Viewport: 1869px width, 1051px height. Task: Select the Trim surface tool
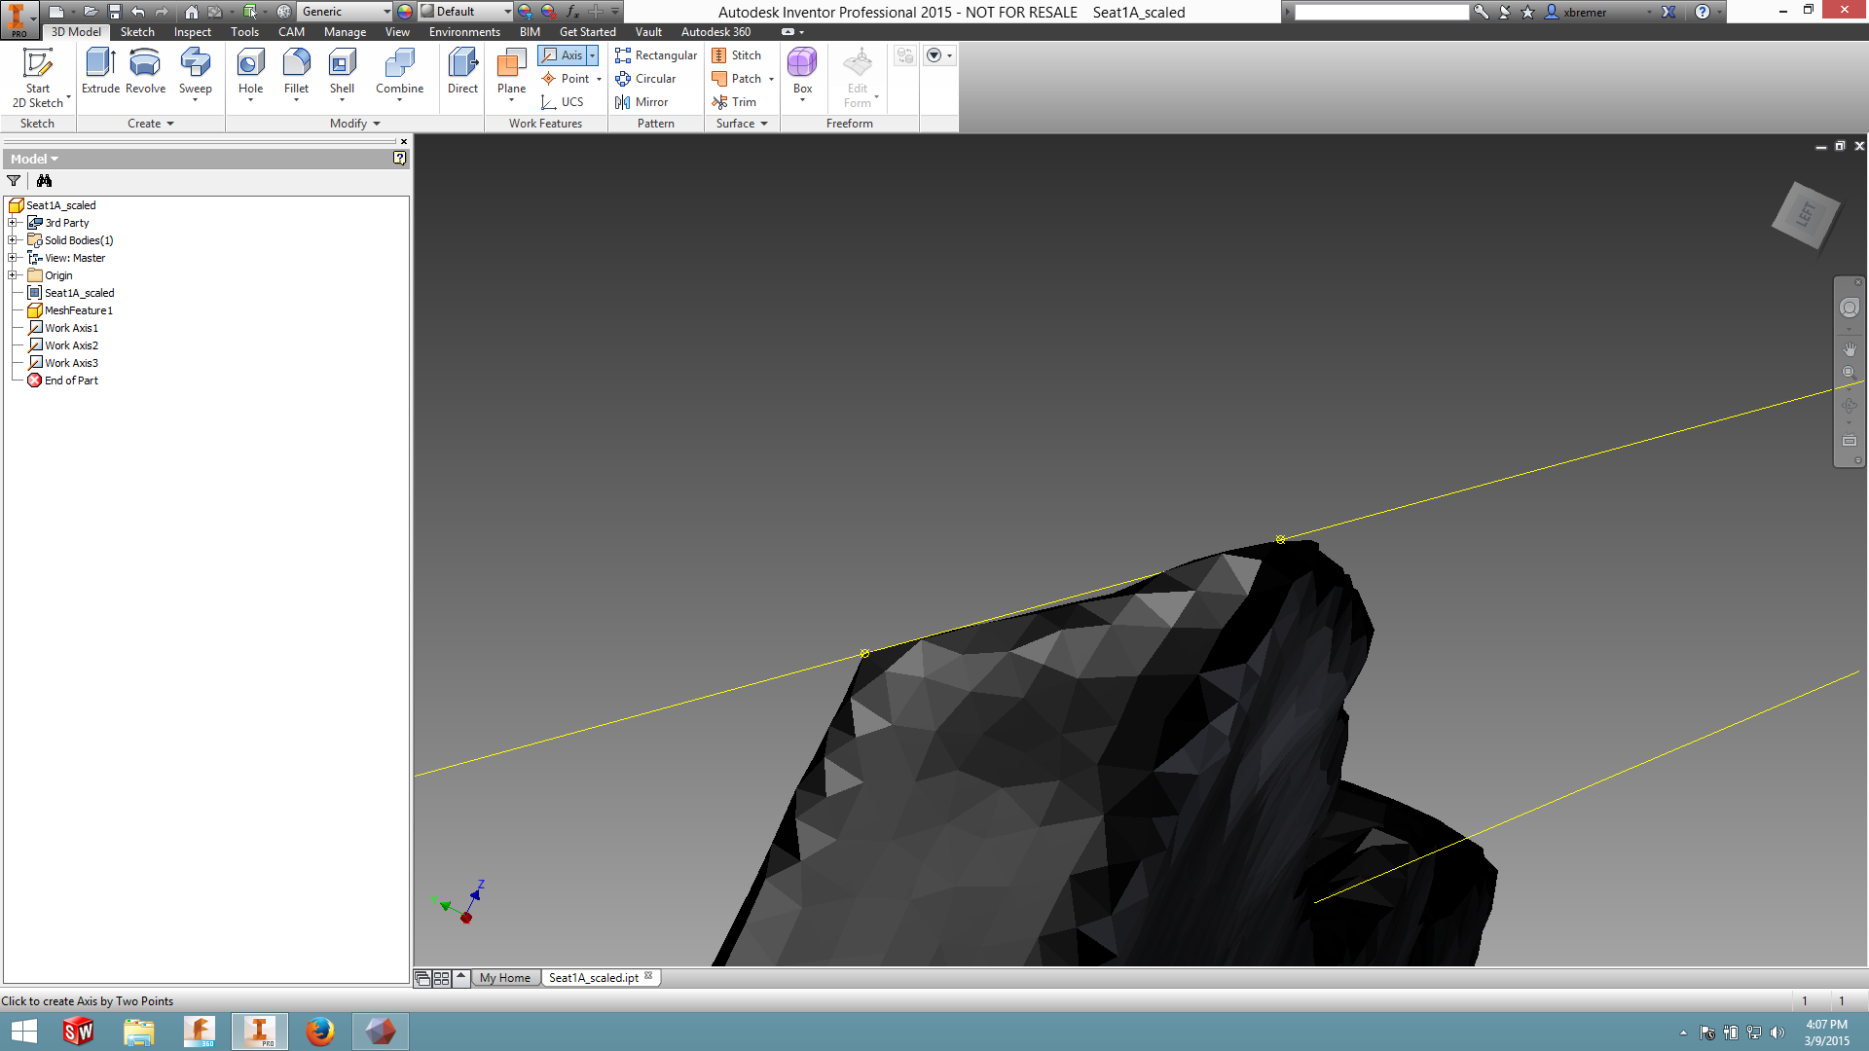[x=734, y=102]
